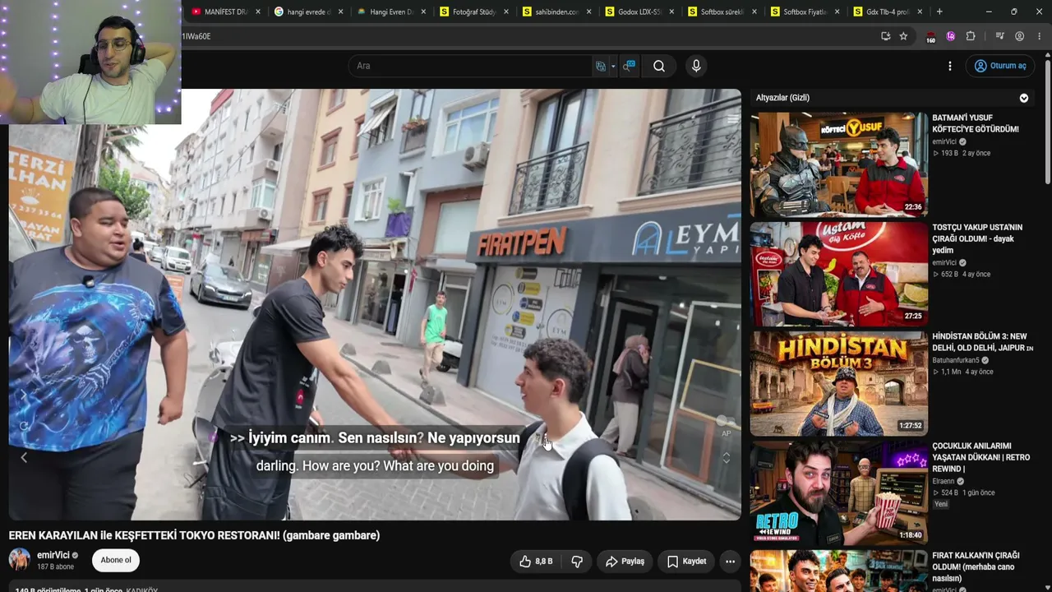
Task: Click the video player frame
Action: (x=375, y=304)
